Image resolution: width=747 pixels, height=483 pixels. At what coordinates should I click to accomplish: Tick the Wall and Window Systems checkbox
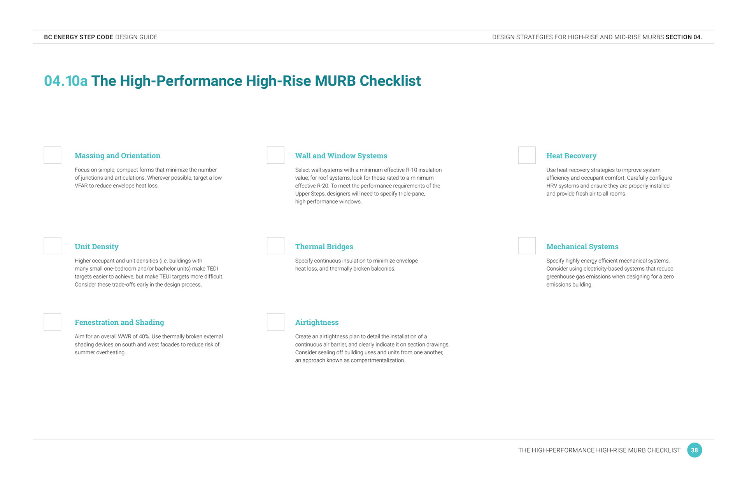[275, 155]
